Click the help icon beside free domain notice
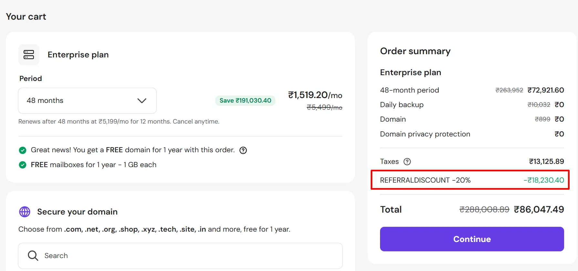 (x=243, y=150)
